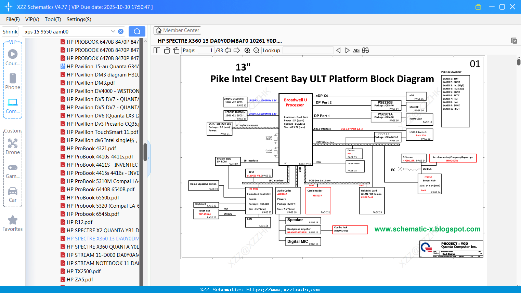Run the search with the blue magnifier button
Screen dimensions: 521x293
click(137, 31)
